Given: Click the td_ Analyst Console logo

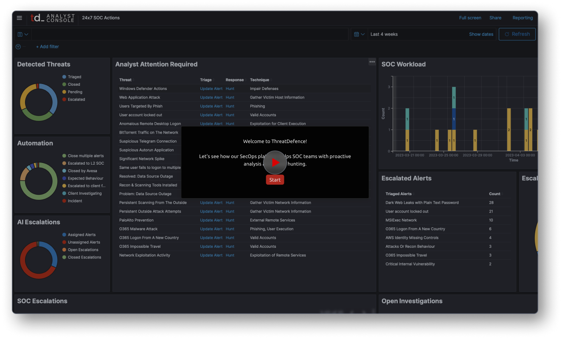Looking at the screenshot, I should [52, 18].
